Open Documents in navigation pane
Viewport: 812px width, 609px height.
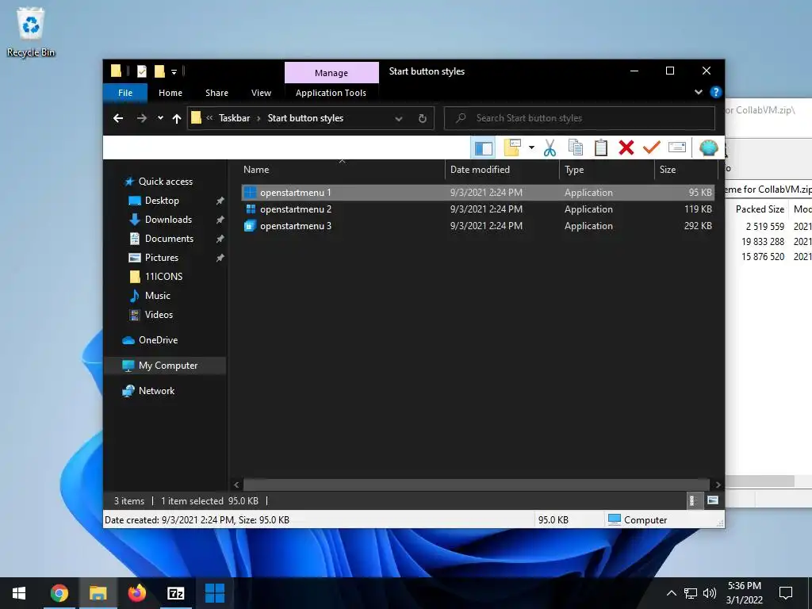click(x=169, y=238)
